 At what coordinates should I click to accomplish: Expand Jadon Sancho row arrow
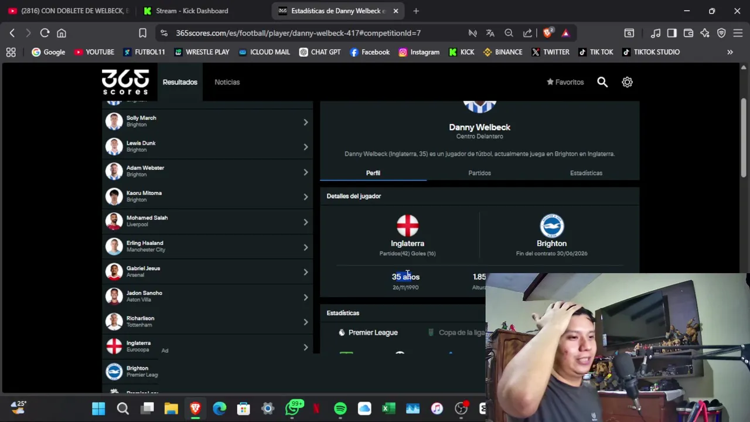(305, 297)
